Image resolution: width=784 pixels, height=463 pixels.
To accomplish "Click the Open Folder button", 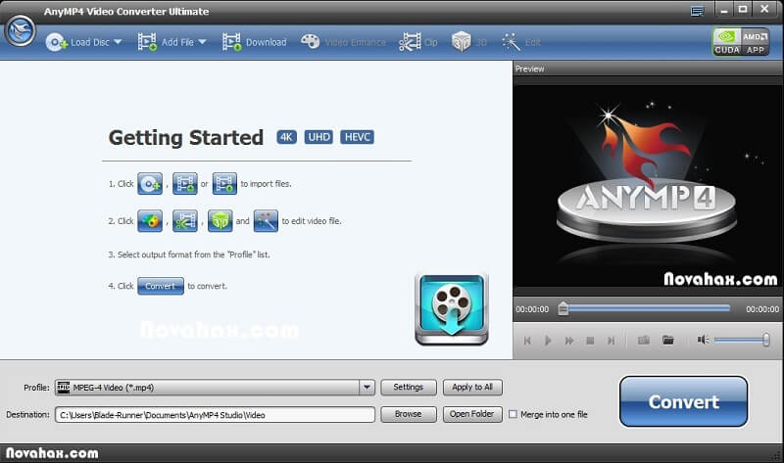I will [472, 414].
